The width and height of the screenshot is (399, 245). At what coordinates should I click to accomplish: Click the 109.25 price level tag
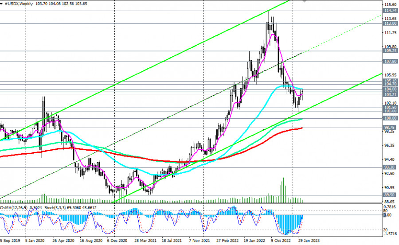tap(390, 51)
